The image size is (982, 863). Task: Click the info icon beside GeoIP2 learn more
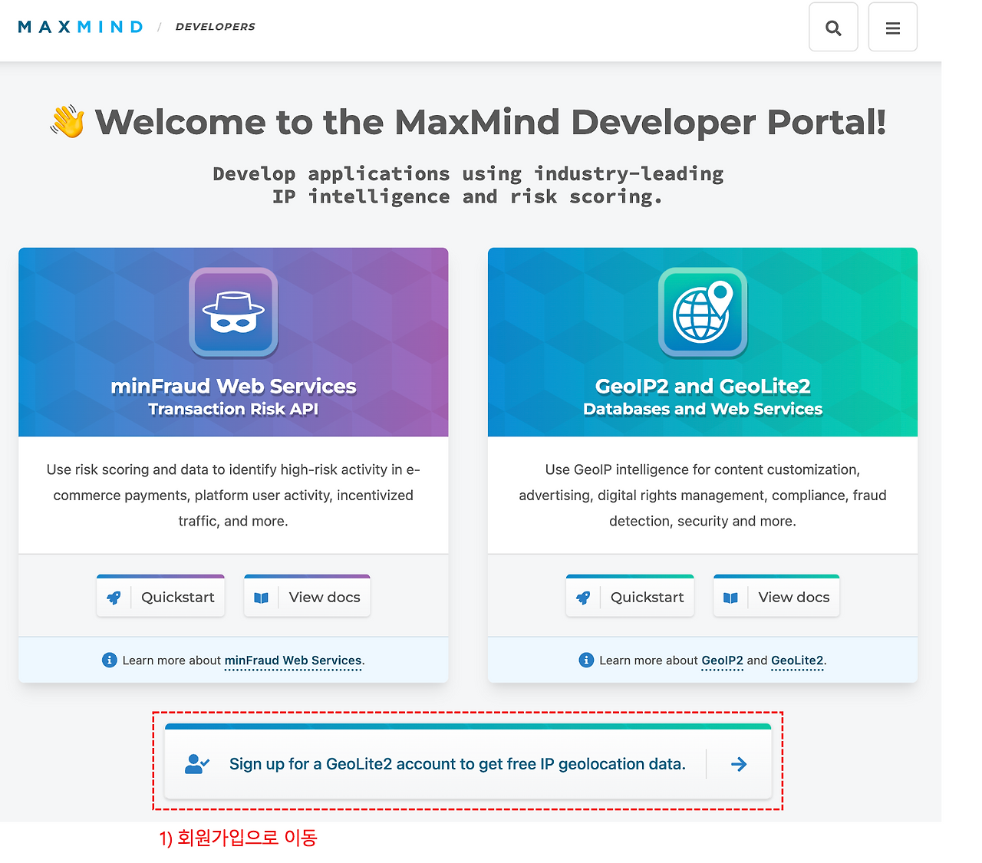[586, 660]
